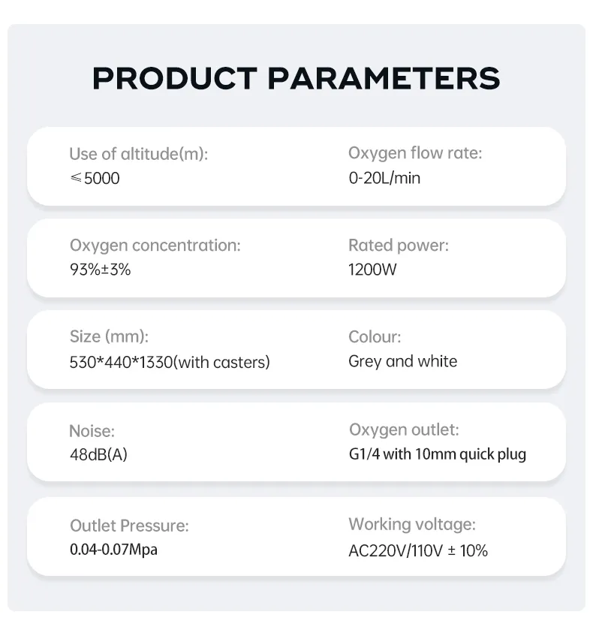Image resolution: width=593 pixels, height=639 pixels.
Task: Click the PRODUCT PARAMETERS heading
Action: pyautogui.click(x=296, y=79)
